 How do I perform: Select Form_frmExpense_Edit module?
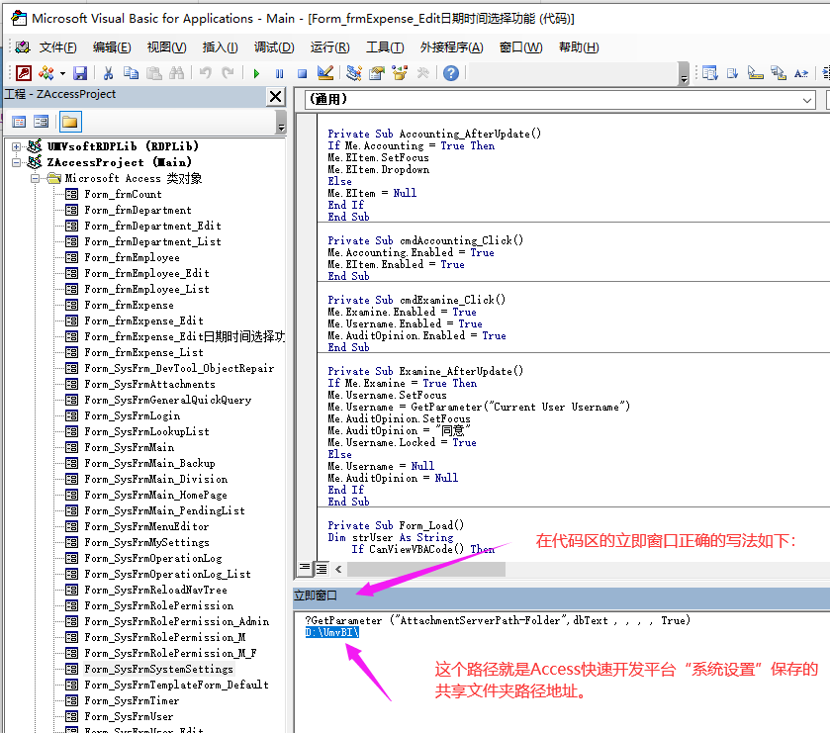coord(144,321)
